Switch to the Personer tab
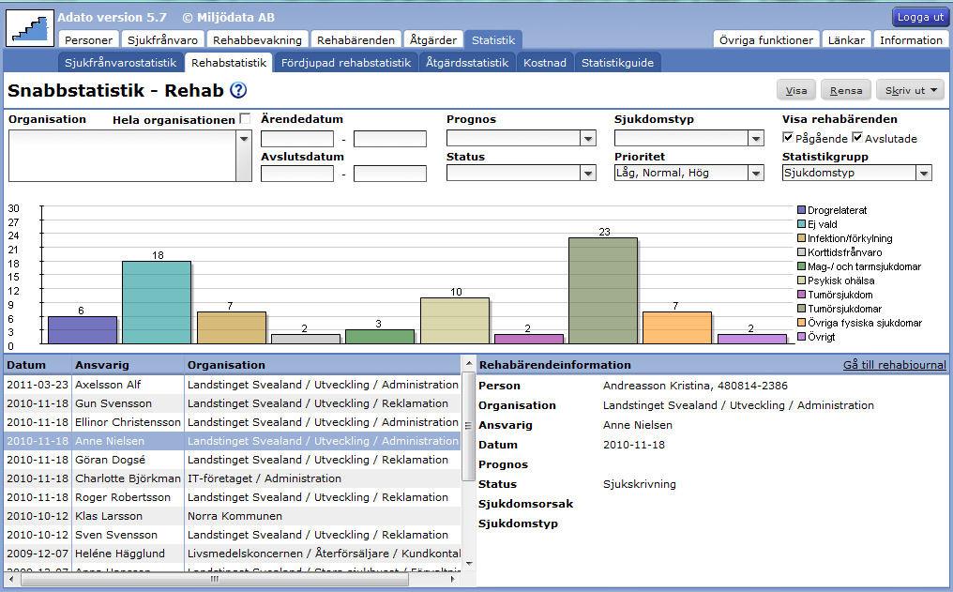The height and width of the screenshot is (592, 953). [89, 40]
